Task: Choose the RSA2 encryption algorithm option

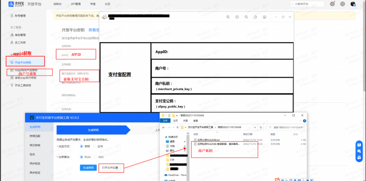Action: 82,157
